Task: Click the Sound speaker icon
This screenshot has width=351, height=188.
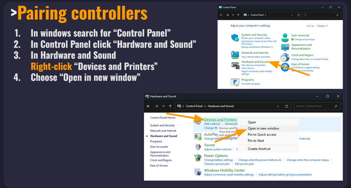Action: pyautogui.click(x=198, y=147)
